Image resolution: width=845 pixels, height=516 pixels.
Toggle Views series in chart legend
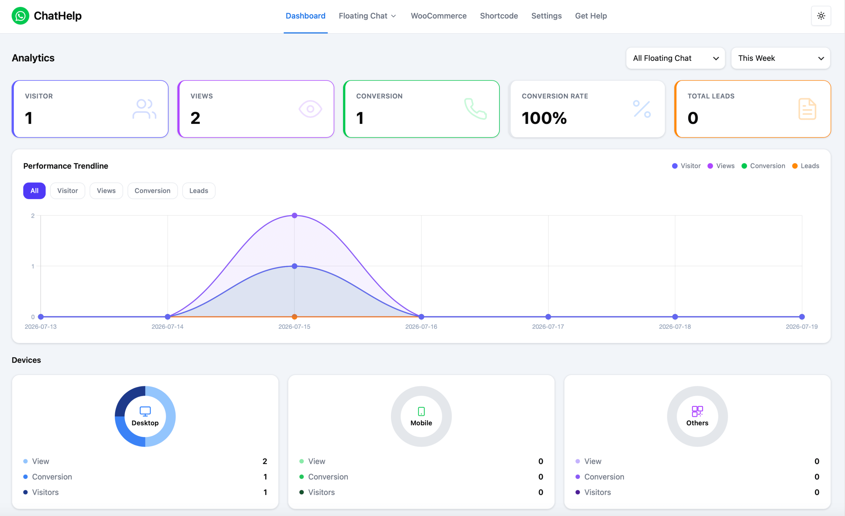721,166
